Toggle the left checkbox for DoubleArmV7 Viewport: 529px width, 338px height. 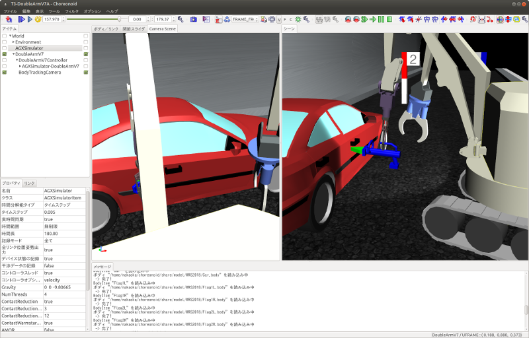5,54
